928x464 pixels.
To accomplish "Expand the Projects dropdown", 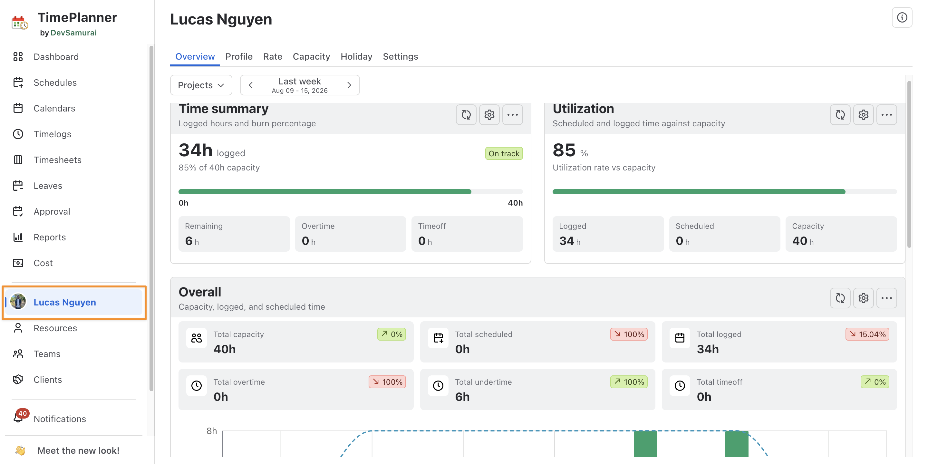I will tap(201, 85).
